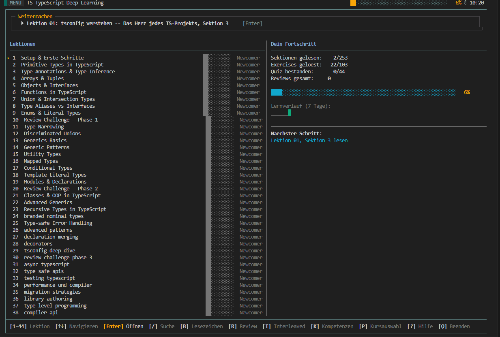500x337 pixels.
Task: Open 'Lektion 01, Sektion 3 lesen' next step
Action: (x=309, y=141)
